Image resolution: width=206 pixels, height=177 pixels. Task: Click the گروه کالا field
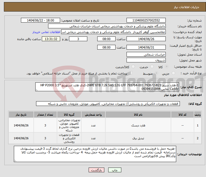pyautogui.click(x=108, y=104)
